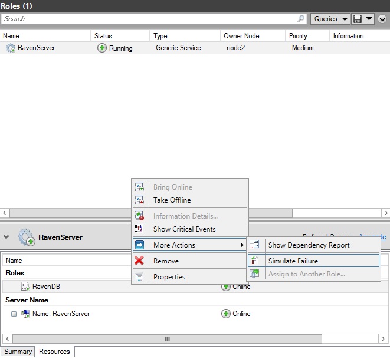Click the Properties icon in context menu
The image size is (390, 358).
(x=139, y=276)
